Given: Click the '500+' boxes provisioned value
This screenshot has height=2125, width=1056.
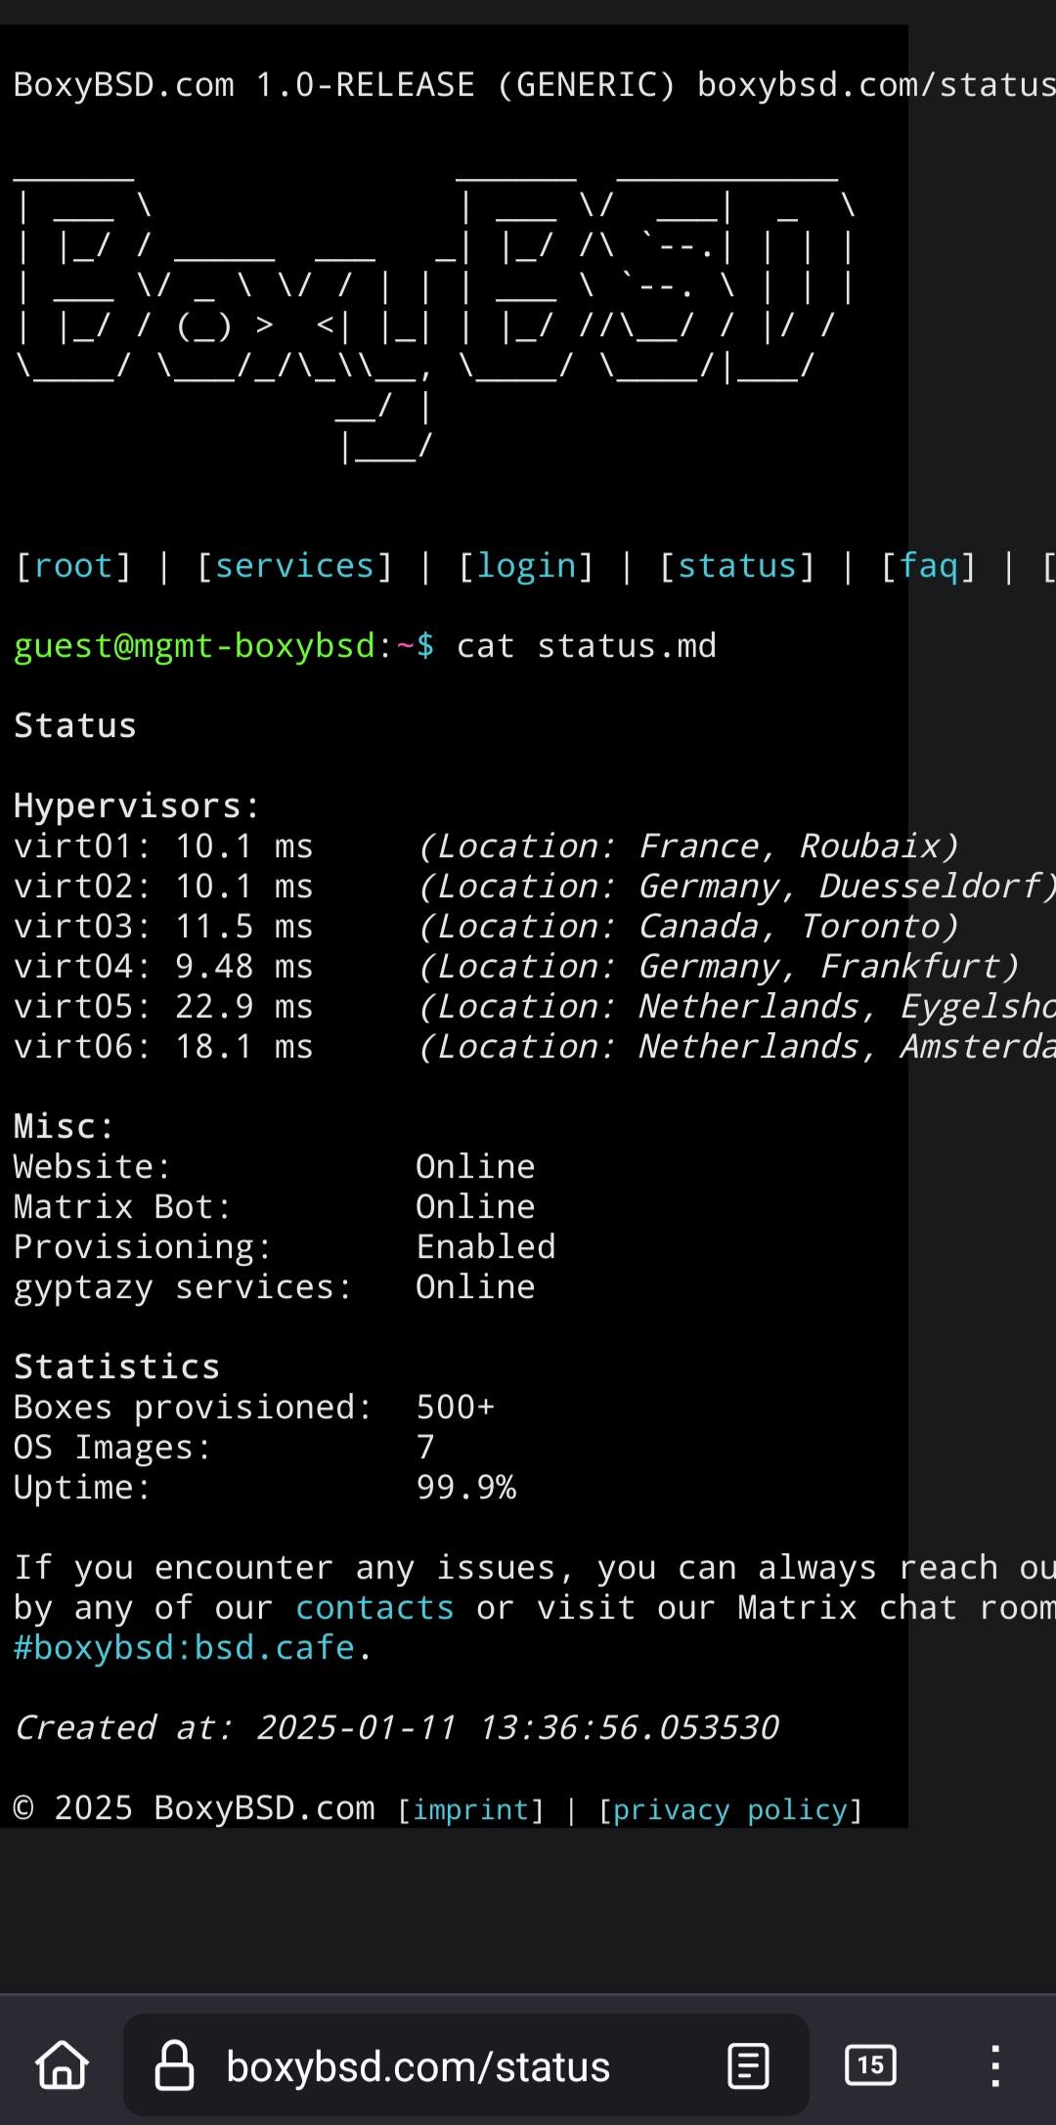Looking at the screenshot, I should click(456, 1408).
